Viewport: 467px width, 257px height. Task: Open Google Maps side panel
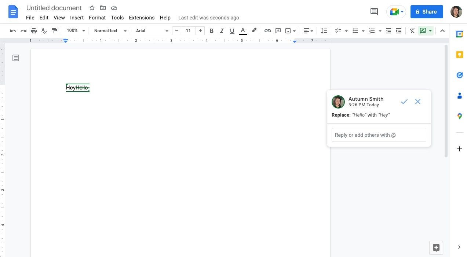459,116
